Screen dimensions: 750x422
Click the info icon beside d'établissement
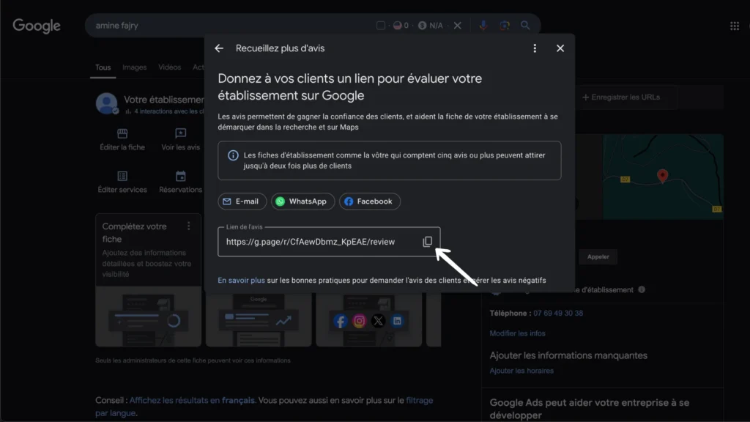click(642, 289)
